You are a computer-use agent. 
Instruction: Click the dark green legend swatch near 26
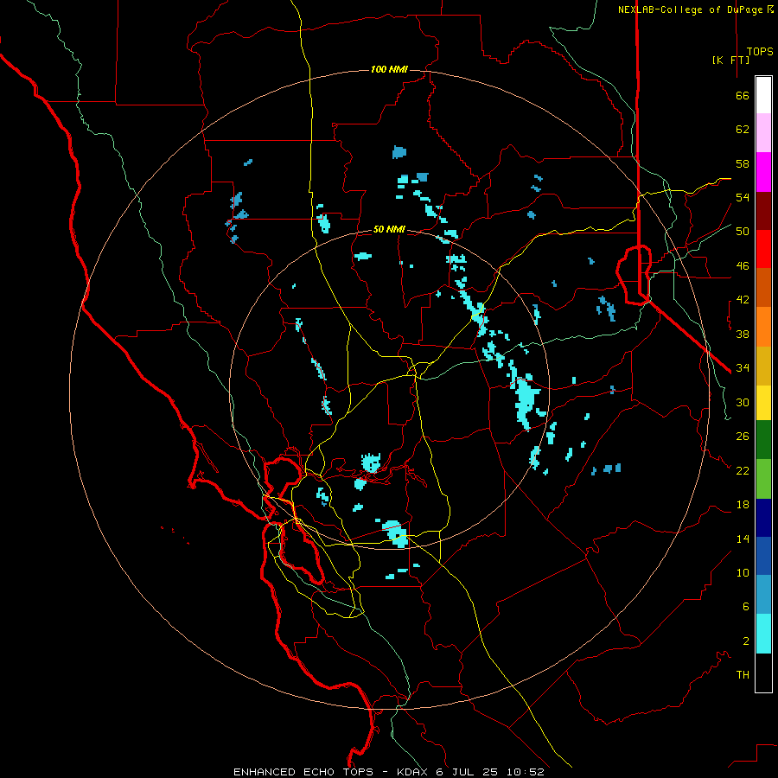763,440
